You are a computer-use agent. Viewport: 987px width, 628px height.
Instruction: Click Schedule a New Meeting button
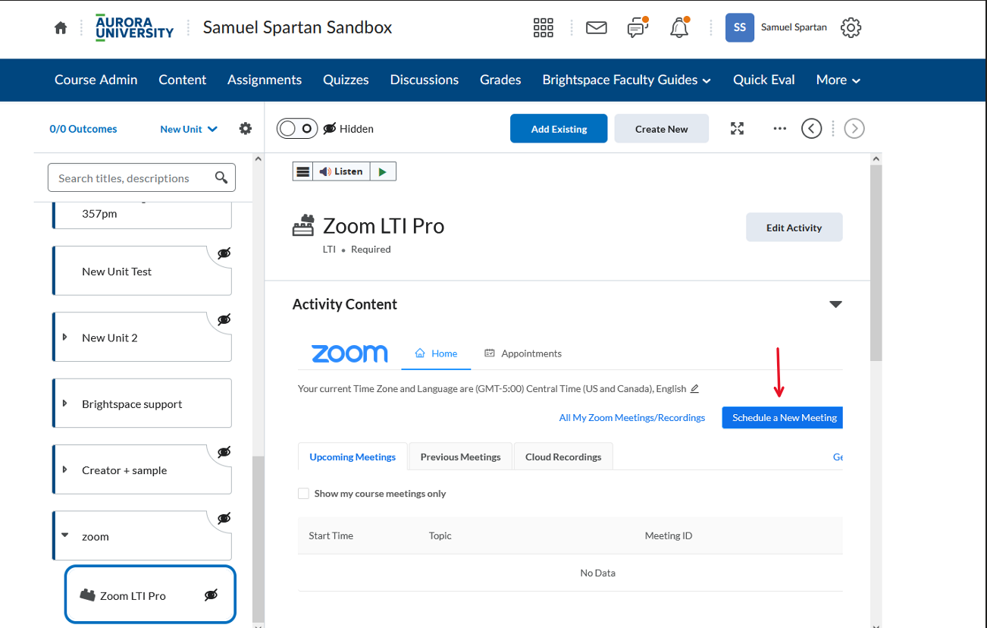click(x=782, y=418)
